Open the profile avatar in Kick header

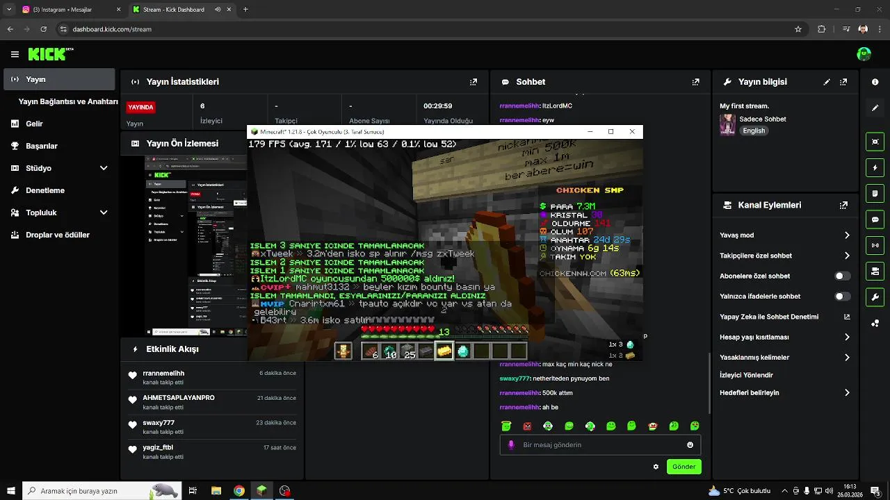click(x=864, y=54)
